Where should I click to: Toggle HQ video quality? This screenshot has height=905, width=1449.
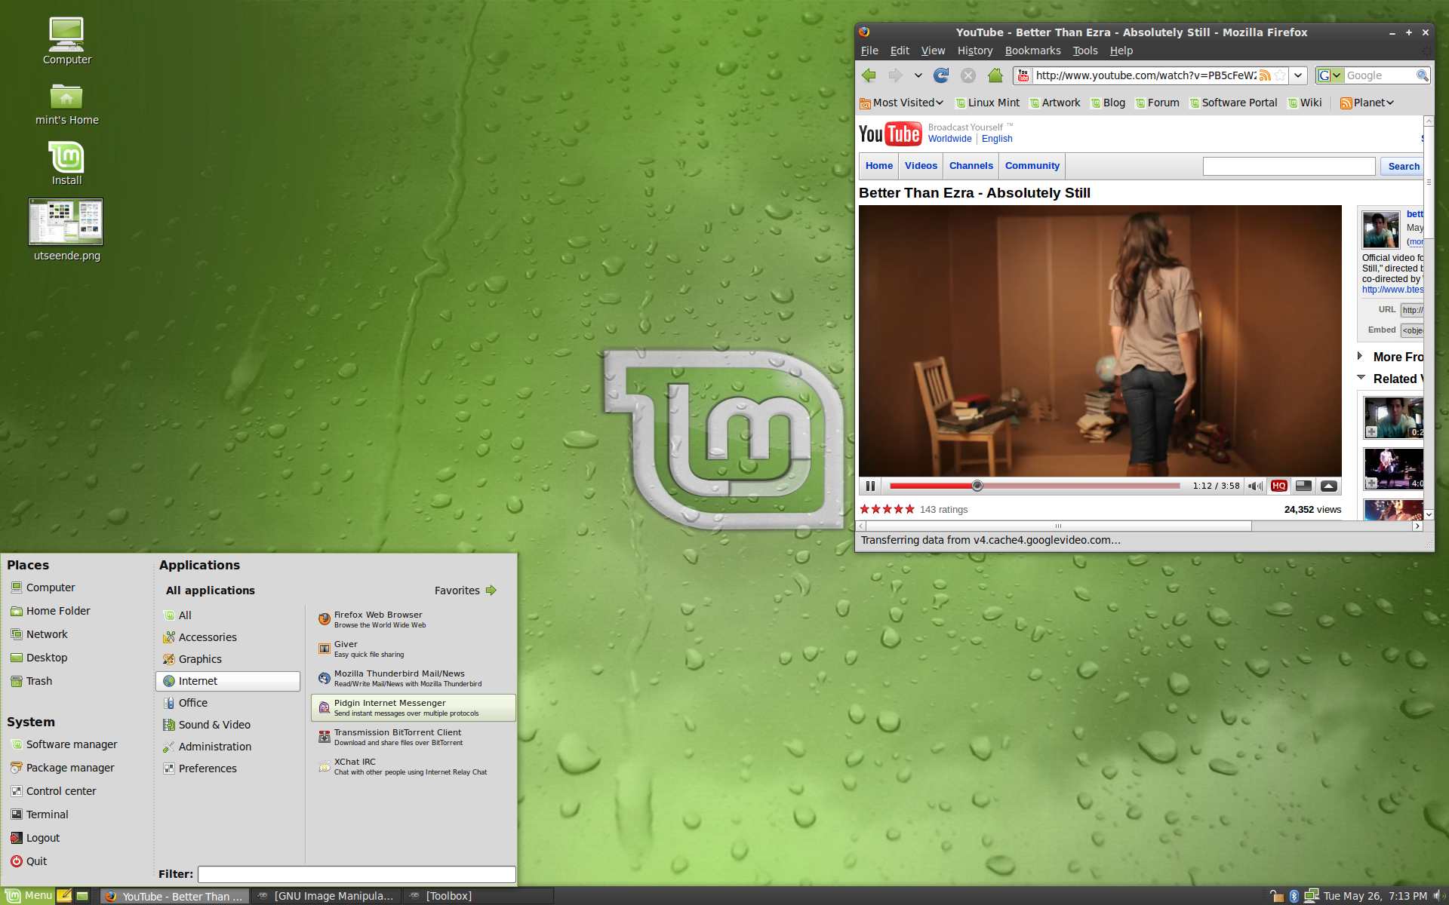[x=1279, y=486]
